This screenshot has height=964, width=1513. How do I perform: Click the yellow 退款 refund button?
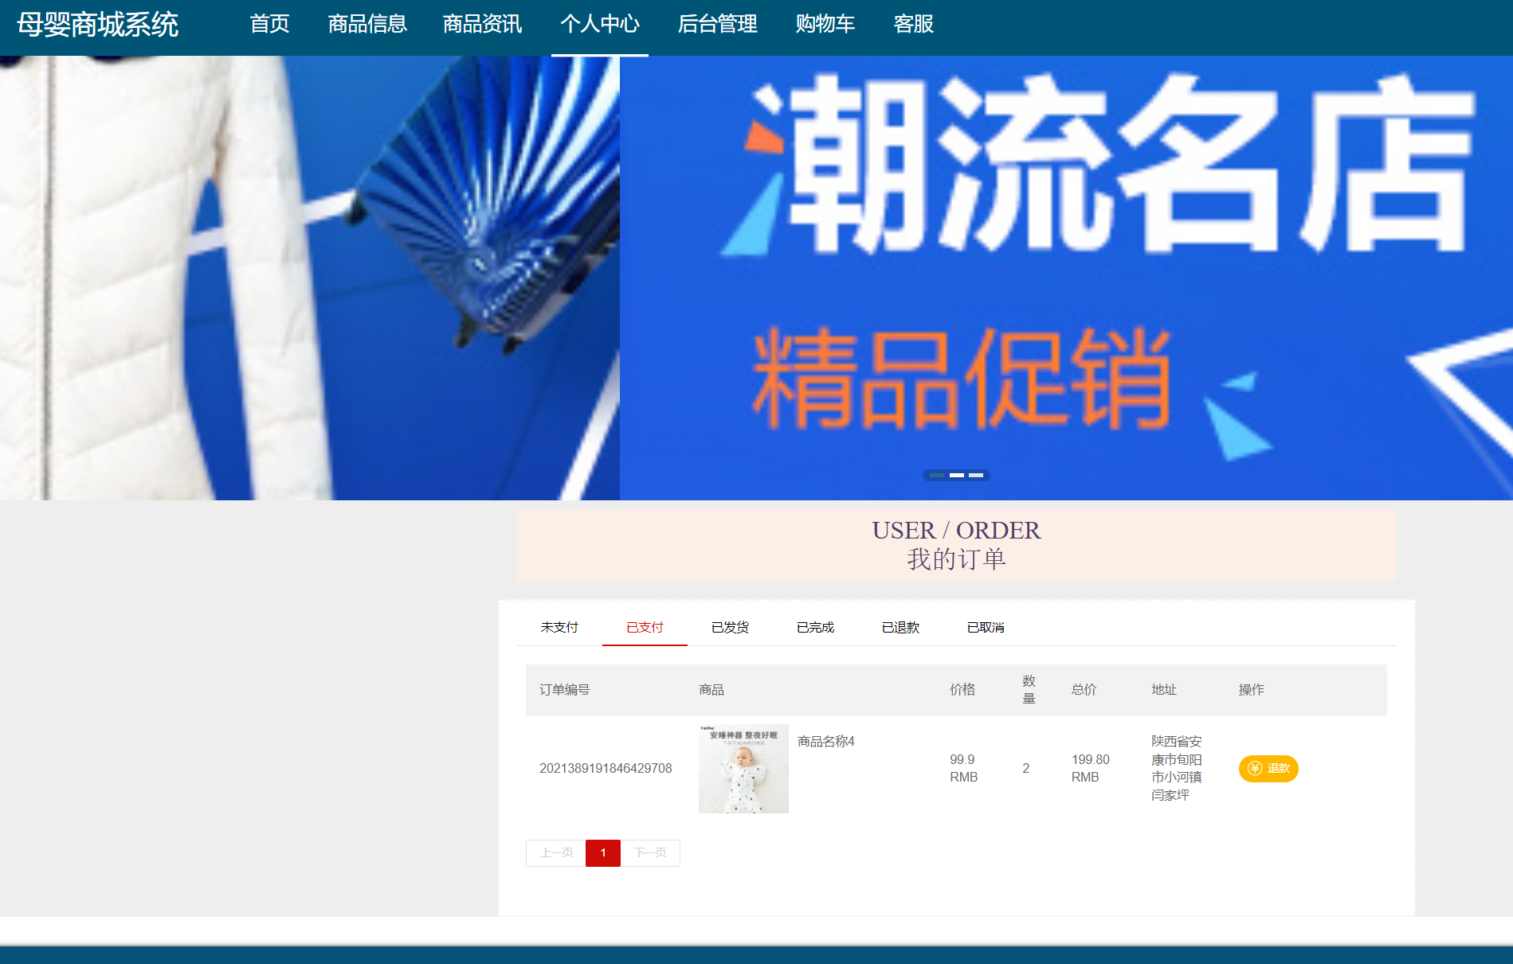pos(1268,768)
